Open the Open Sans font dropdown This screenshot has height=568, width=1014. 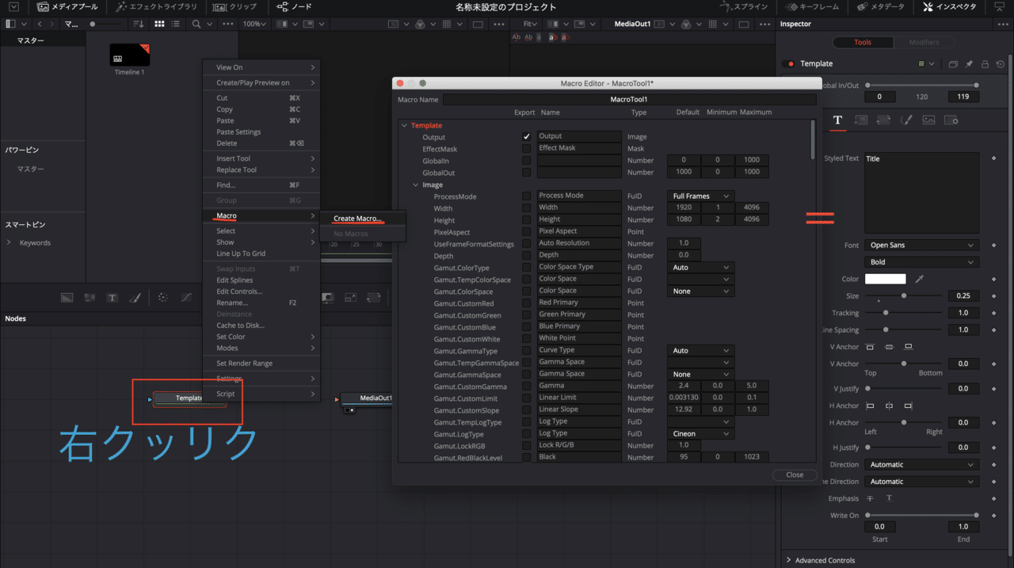(x=921, y=246)
